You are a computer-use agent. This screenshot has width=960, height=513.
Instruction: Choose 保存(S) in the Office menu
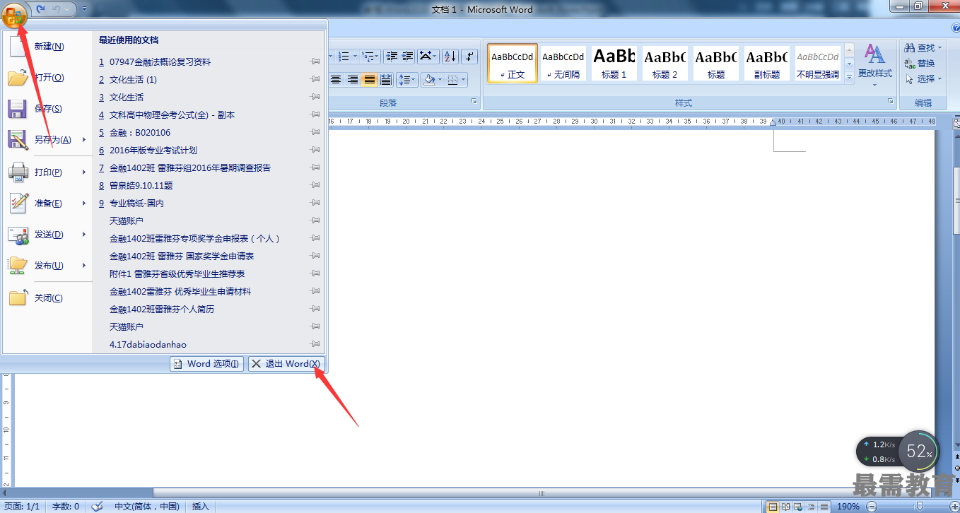(x=48, y=109)
